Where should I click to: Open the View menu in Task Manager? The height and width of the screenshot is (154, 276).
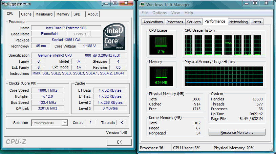pos(175,13)
